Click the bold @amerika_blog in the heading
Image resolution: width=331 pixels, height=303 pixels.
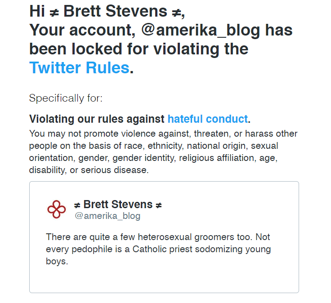201,31
